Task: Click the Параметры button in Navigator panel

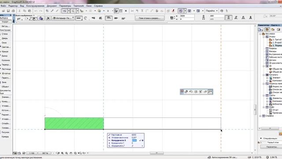Action: pyautogui.click(x=271, y=147)
